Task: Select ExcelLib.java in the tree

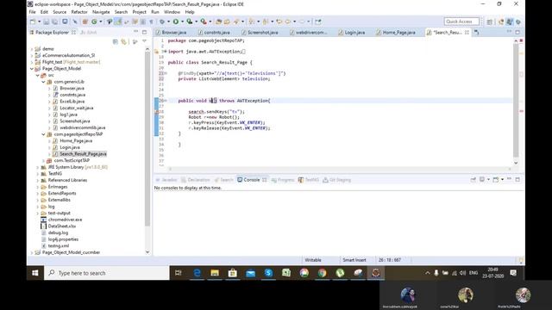Action: tap(72, 102)
